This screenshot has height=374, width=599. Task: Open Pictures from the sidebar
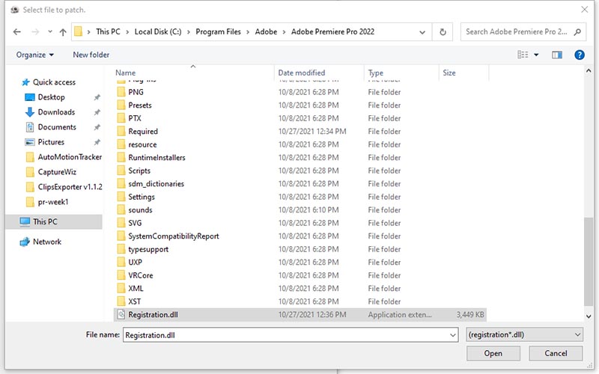[51, 142]
